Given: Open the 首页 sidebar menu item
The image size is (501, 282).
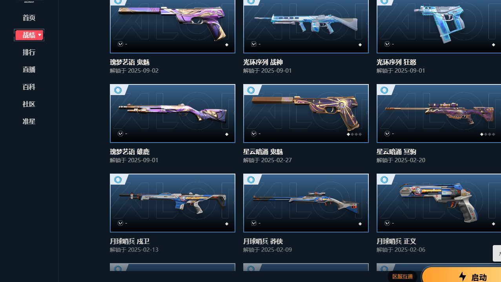Looking at the screenshot, I should (29, 18).
